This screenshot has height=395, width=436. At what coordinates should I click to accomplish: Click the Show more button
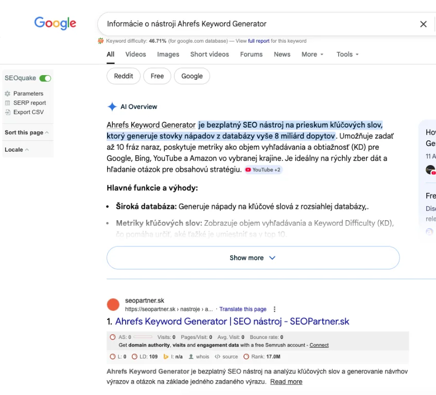[253, 258]
